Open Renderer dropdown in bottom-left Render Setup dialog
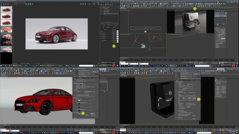239x134 pixels. pos(84,74)
